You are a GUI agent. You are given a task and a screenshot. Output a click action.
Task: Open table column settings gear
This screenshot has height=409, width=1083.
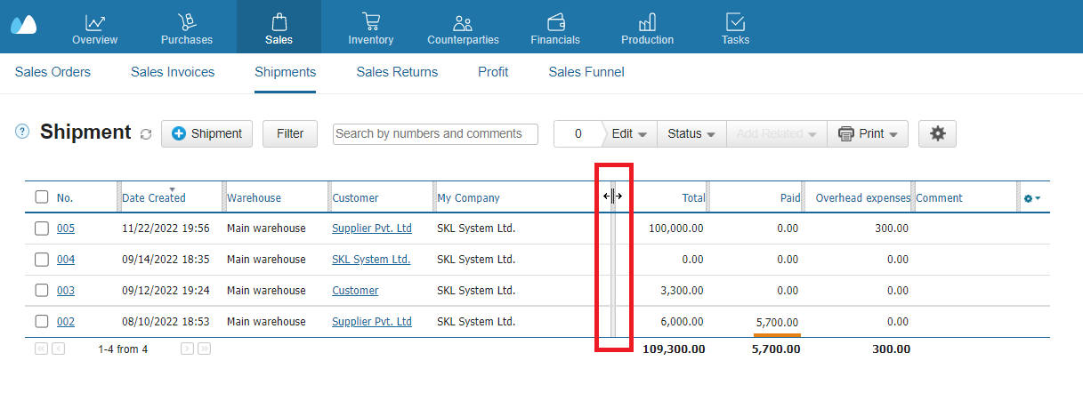1032,197
